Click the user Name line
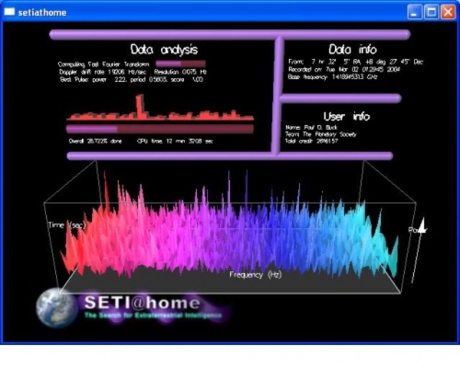This screenshot has width=460, height=368. point(311,127)
